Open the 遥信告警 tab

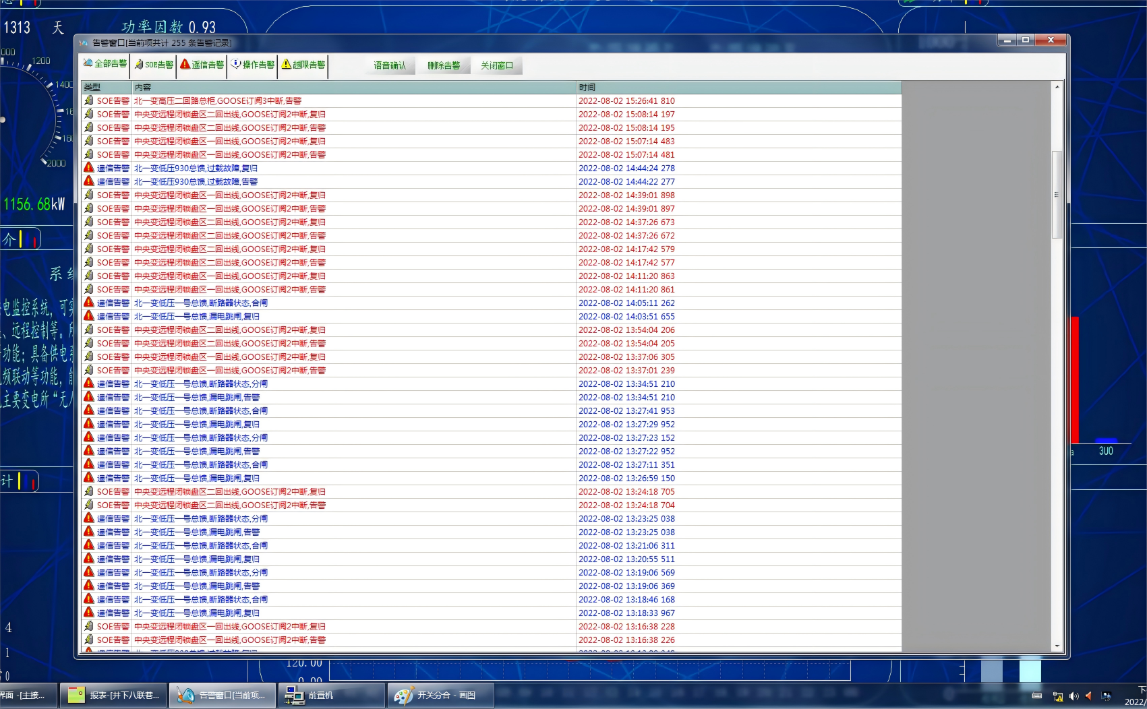click(x=202, y=65)
